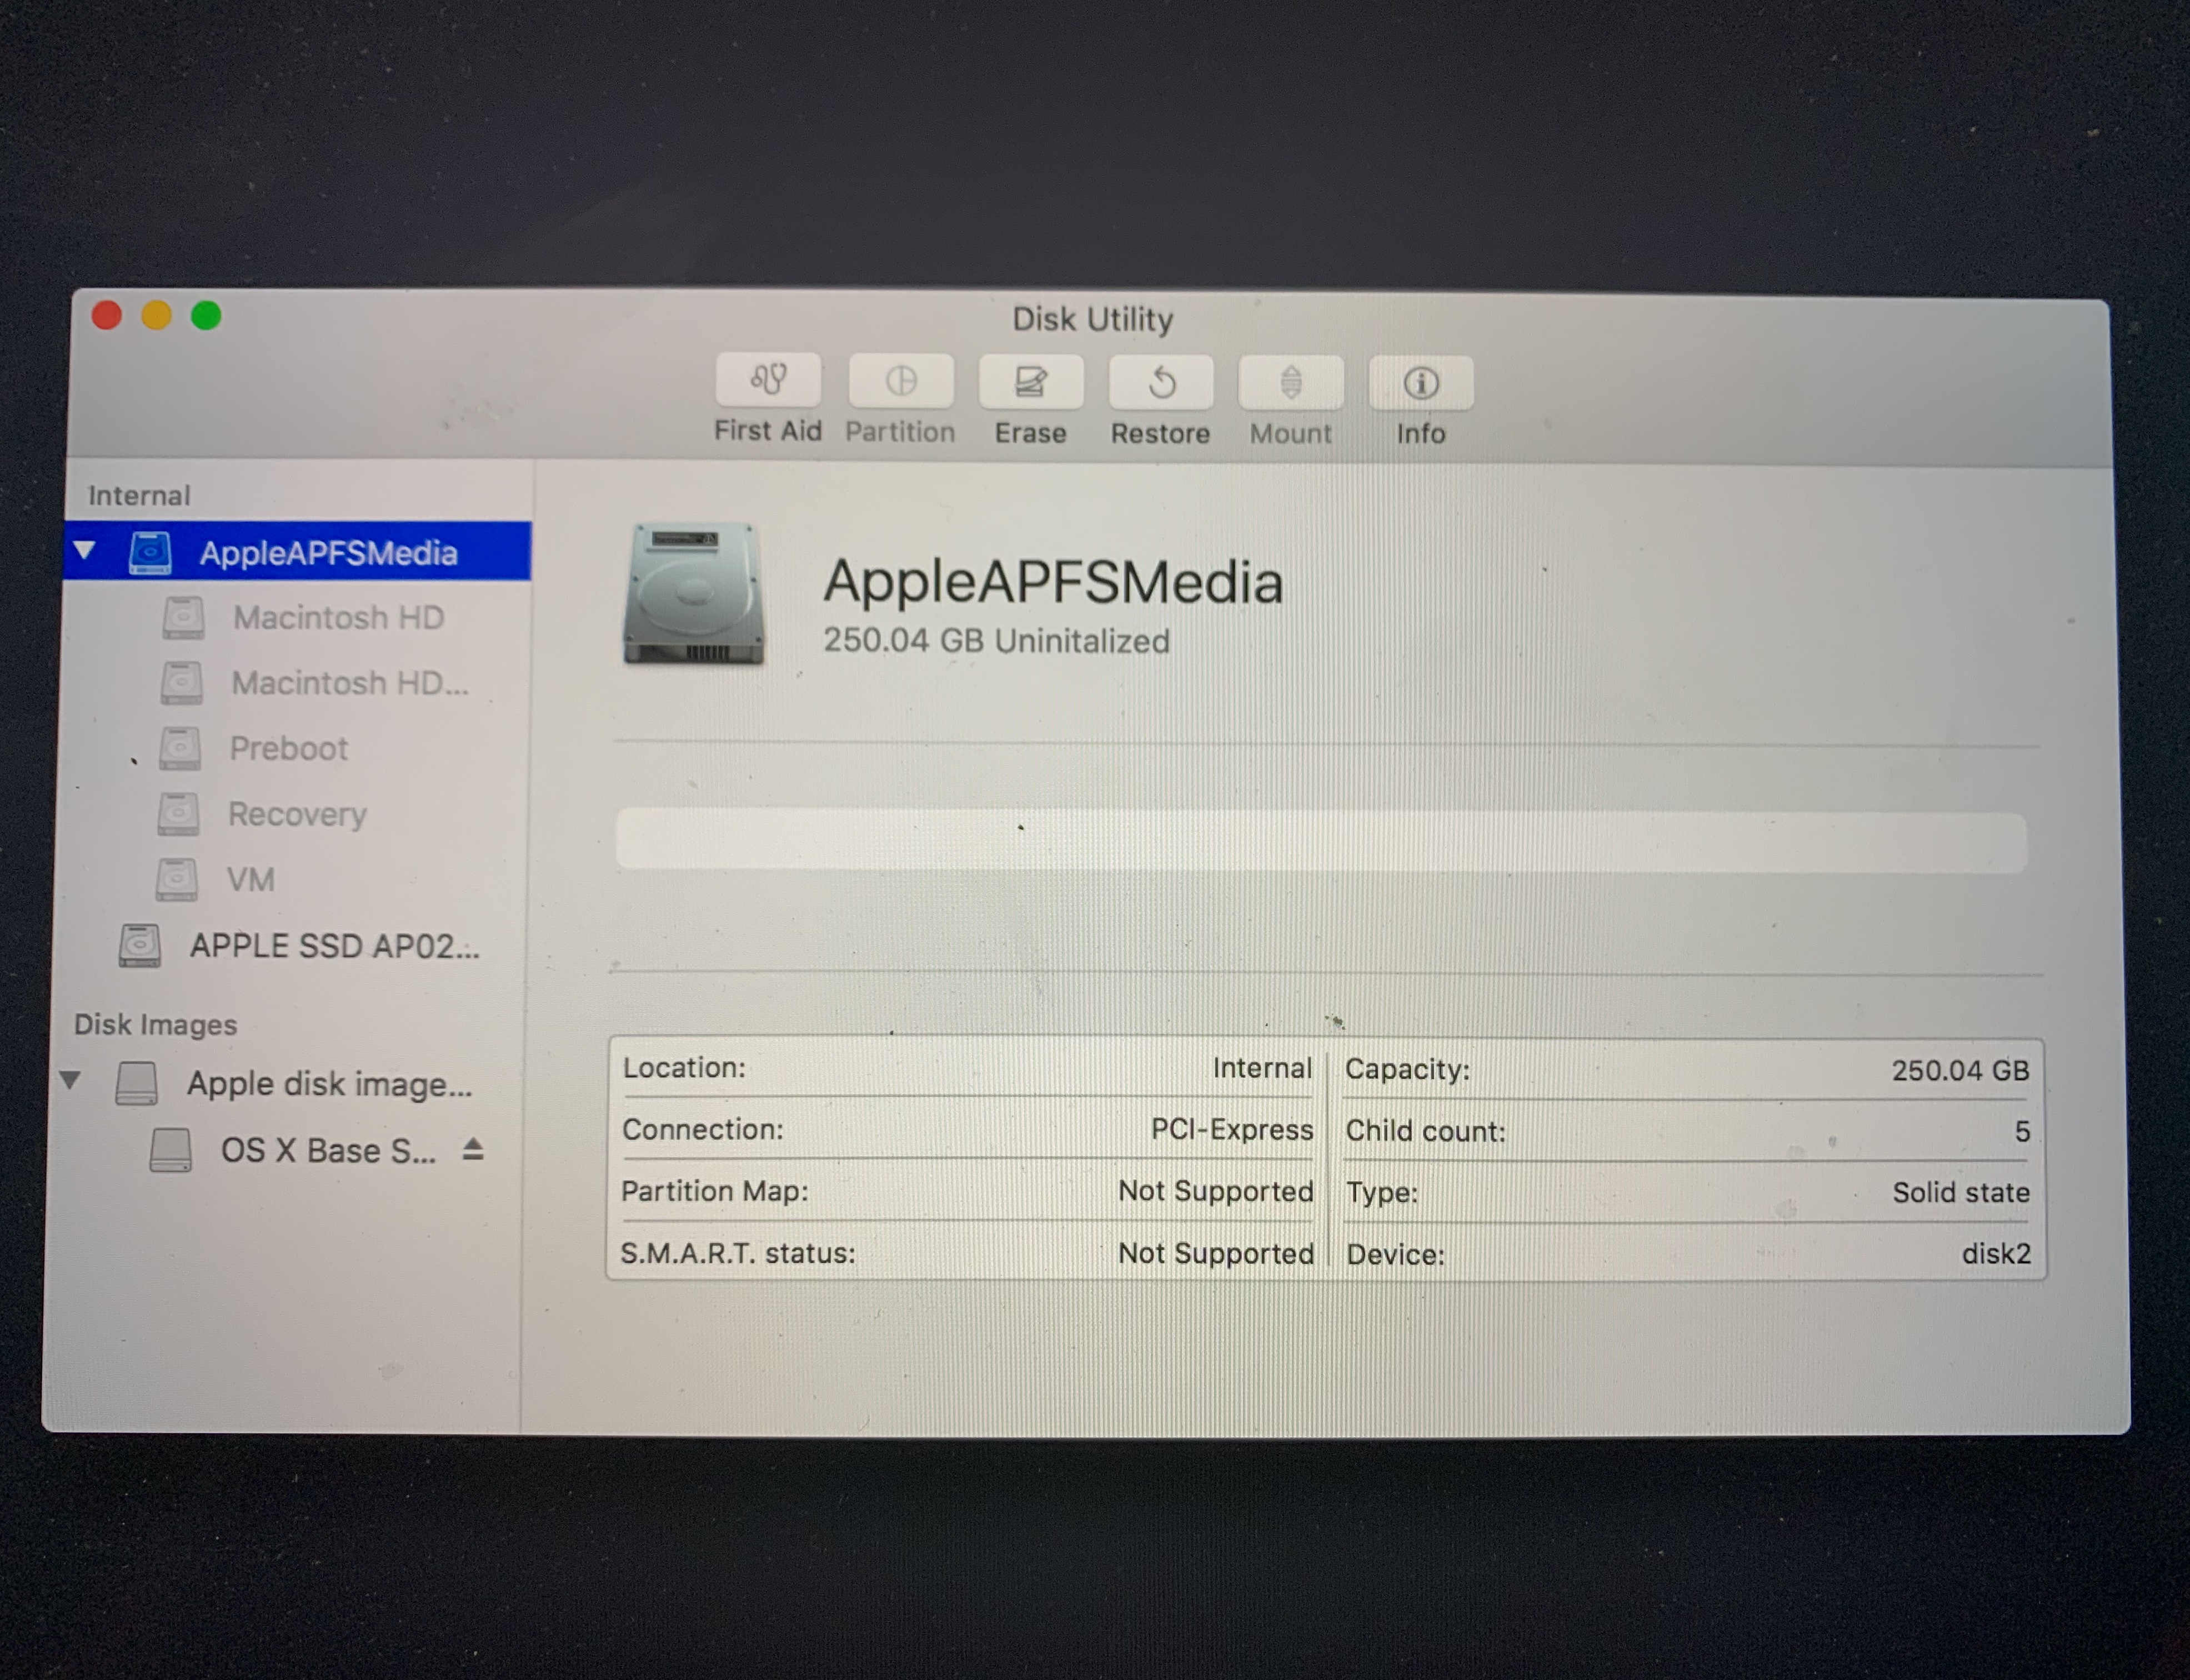Click the S.M.A.R.T. Not Supported value
The height and width of the screenshot is (1680, 2190).
(1216, 1254)
